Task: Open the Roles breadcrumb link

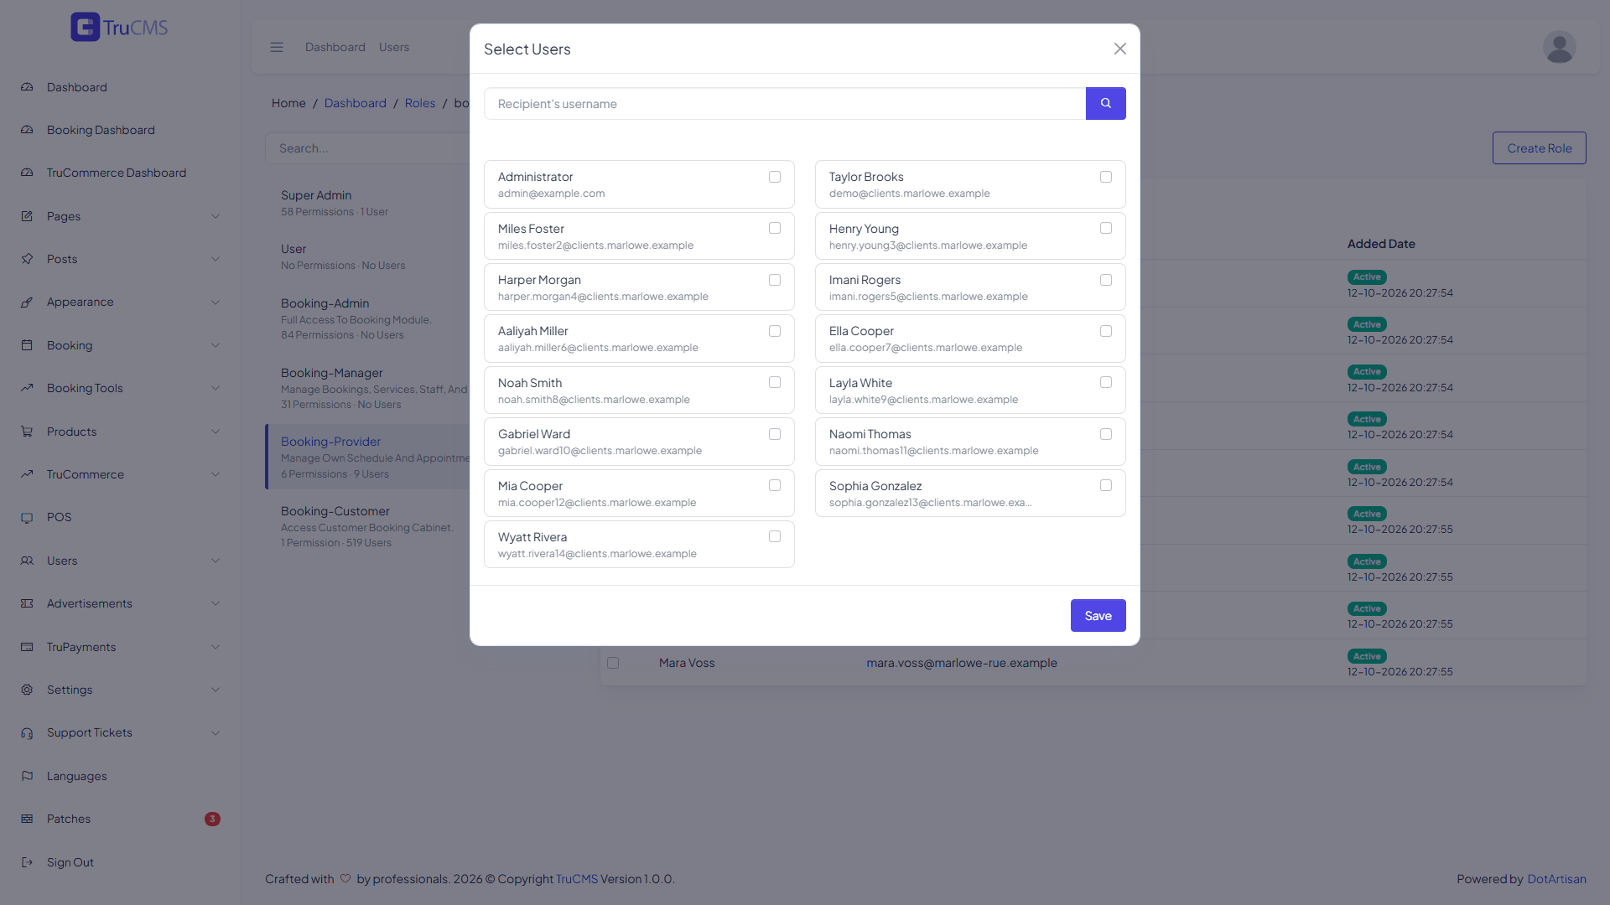Action: click(420, 103)
